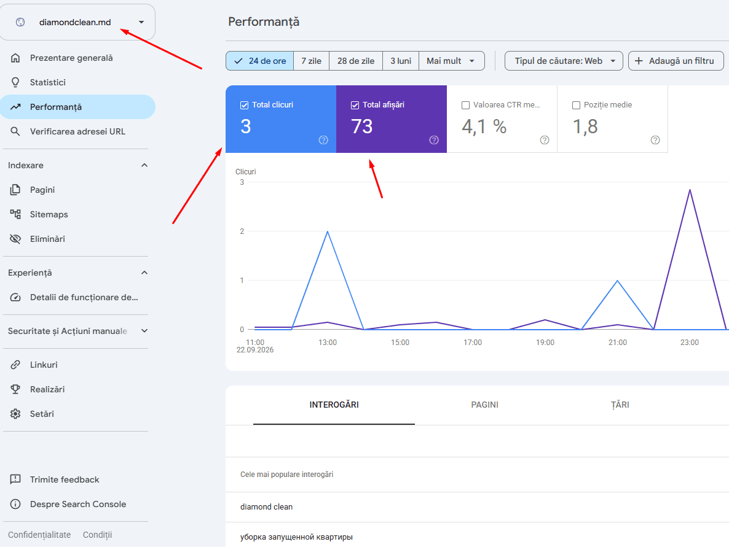The width and height of the screenshot is (729, 547).
Task: Open the Condiții link
Action: point(97,535)
